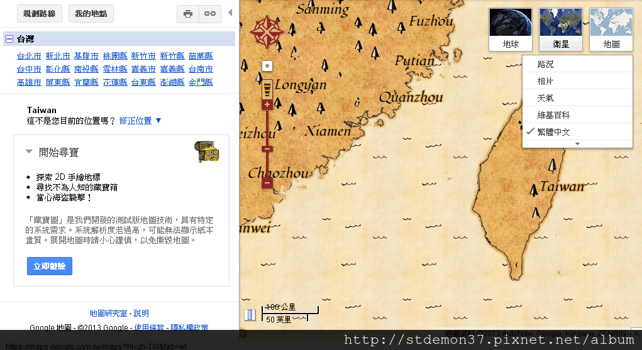Image resolution: width=642 pixels, height=350 pixels.
Task: Open the 新竹縣 link
Action: click(x=172, y=56)
